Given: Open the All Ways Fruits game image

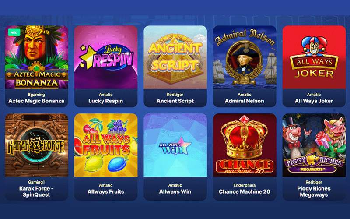Looking at the screenshot, I should pyautogui.click(x=106, y=145).
